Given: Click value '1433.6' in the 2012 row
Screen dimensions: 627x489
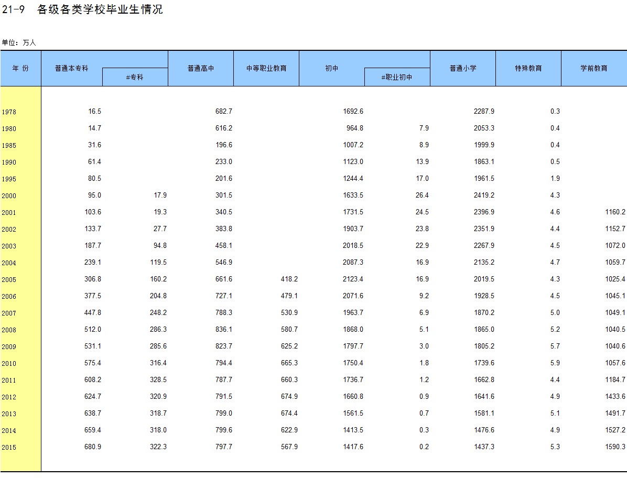Looking at the screenshot, I should [615, 397].
